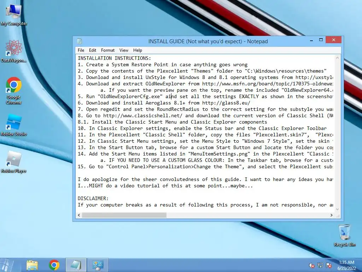Click line 10 about Classic Explorer settings
The width and height of the screenshot is (362, 272).
(202, 128)
